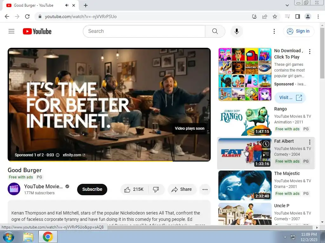The width and height of the screenshot is (325, 243).
Task: Open File Explorer from taskbar
Action: click(x=28, y=237)
